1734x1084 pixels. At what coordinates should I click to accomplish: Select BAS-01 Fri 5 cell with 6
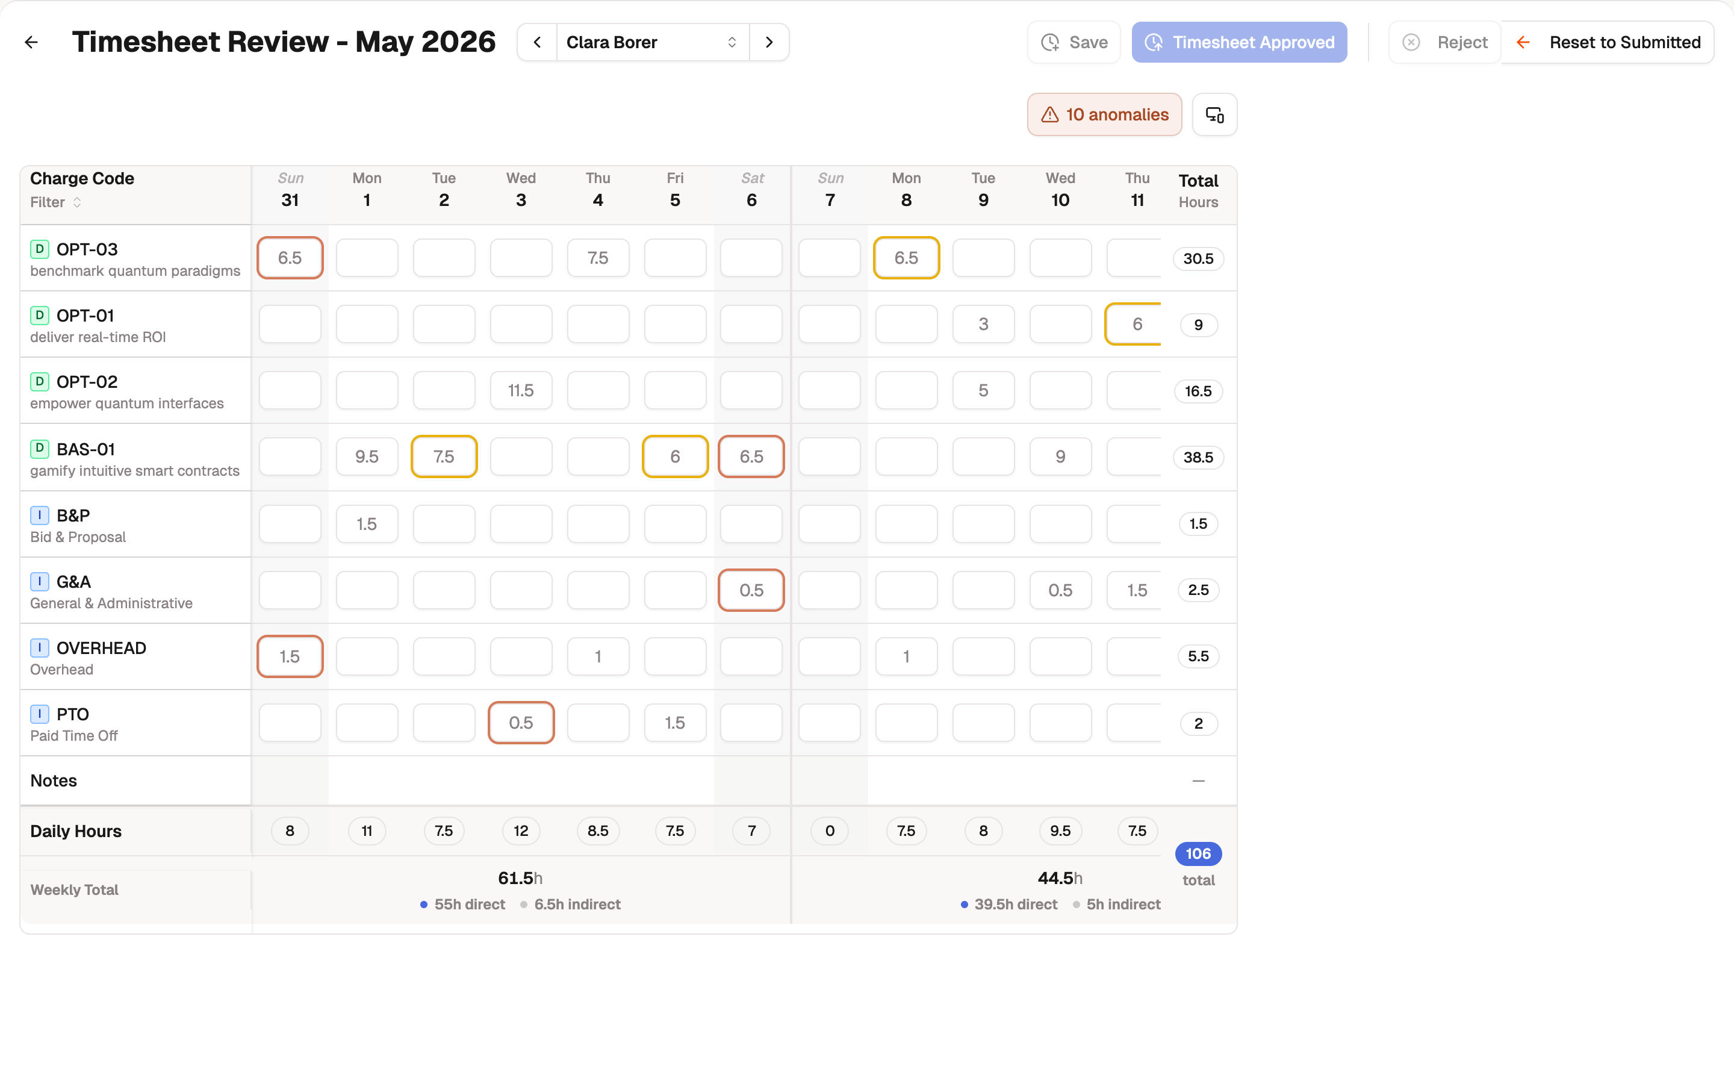[x=675, y=456]
